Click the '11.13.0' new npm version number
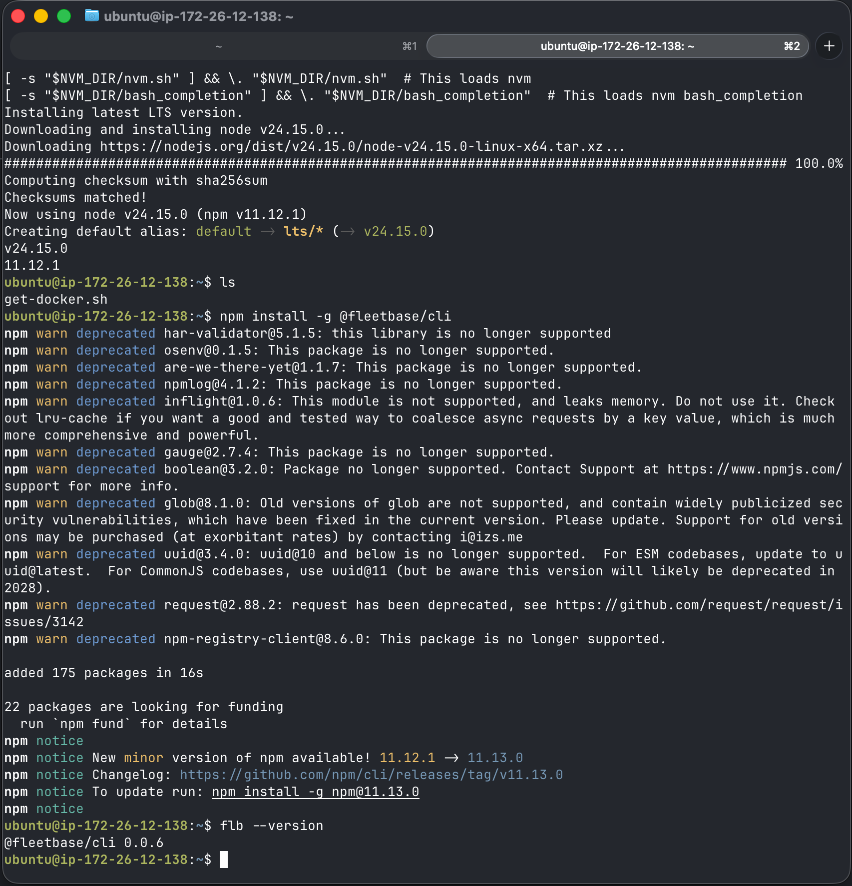 coord(495,758)
